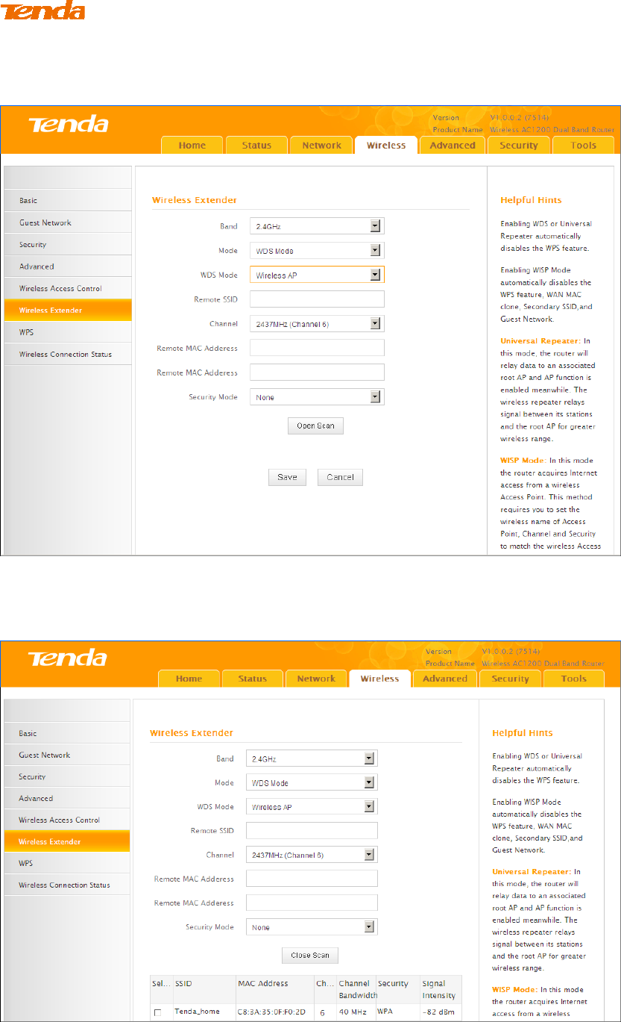This screenshot has height=1022, width=621.
Task: Switch to the Home tab in the lower screenshot
Action: pos(189,679)
